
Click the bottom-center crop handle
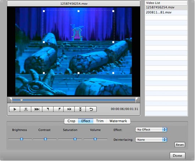pos(79,73)
